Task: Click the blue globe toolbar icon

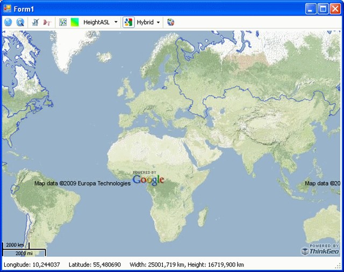Action: coord(8,22)
